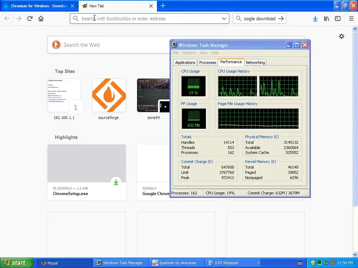The image size is (358, 268).
Task: Click the DuckDuckGo logo in web search
Action: (56, 45)
